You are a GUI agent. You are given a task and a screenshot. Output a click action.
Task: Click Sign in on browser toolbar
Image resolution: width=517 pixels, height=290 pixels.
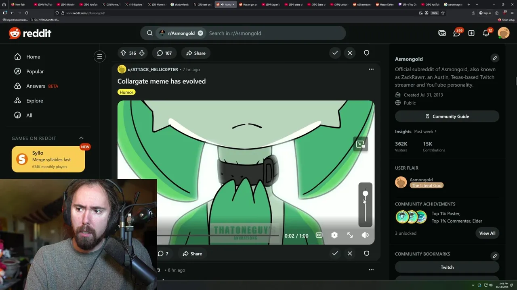[485, 13]
